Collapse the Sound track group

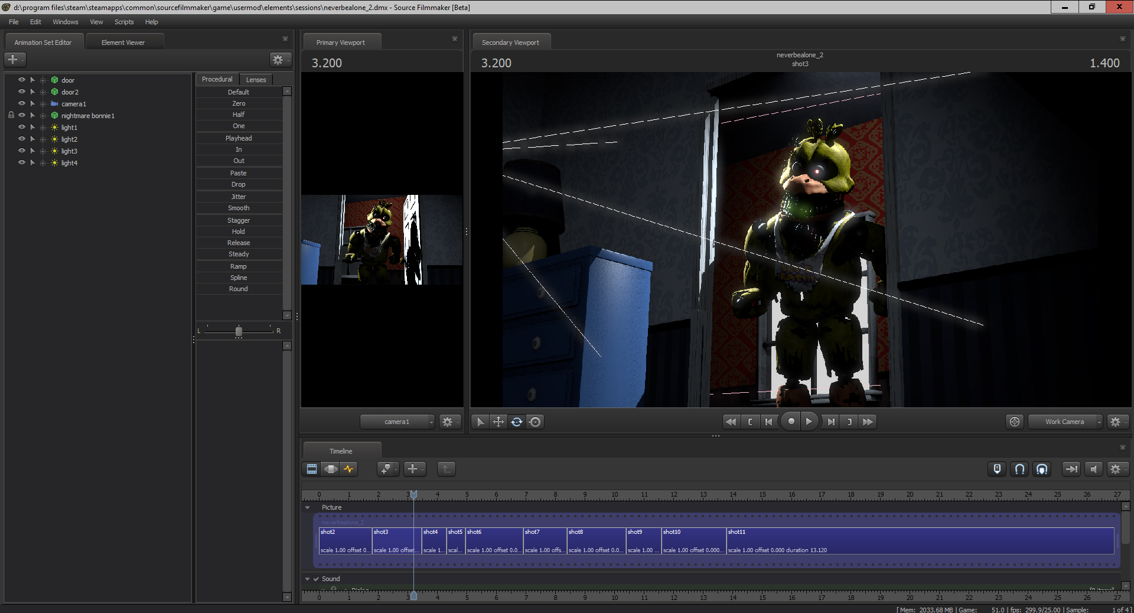[x=307, y=579]
